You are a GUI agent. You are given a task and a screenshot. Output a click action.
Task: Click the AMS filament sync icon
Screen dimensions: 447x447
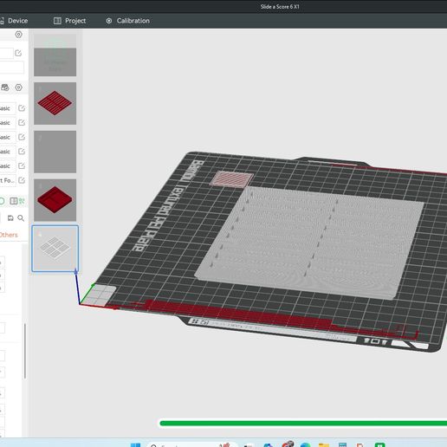click(x=5, y=87)
